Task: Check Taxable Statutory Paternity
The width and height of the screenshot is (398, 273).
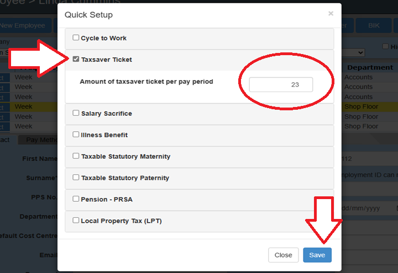Action: pyautogui.click(x=76, y=178)
